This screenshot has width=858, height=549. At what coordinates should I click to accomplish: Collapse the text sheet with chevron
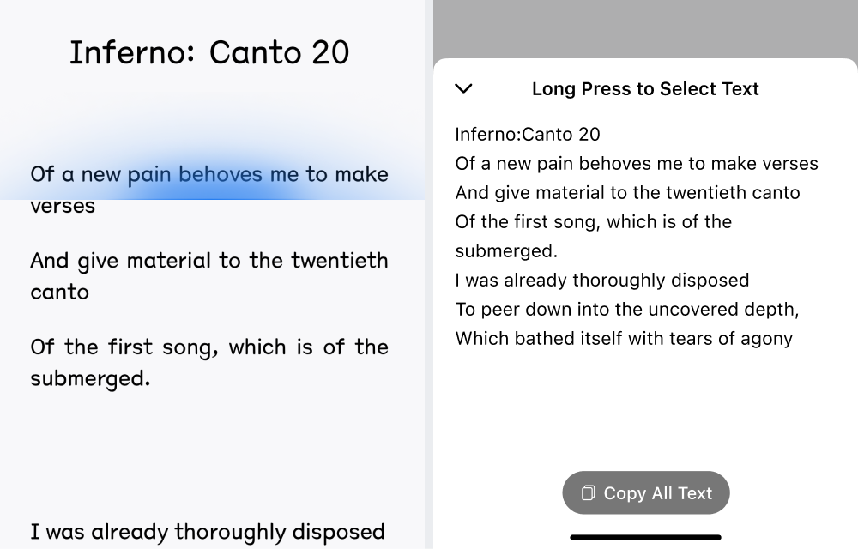463,88
